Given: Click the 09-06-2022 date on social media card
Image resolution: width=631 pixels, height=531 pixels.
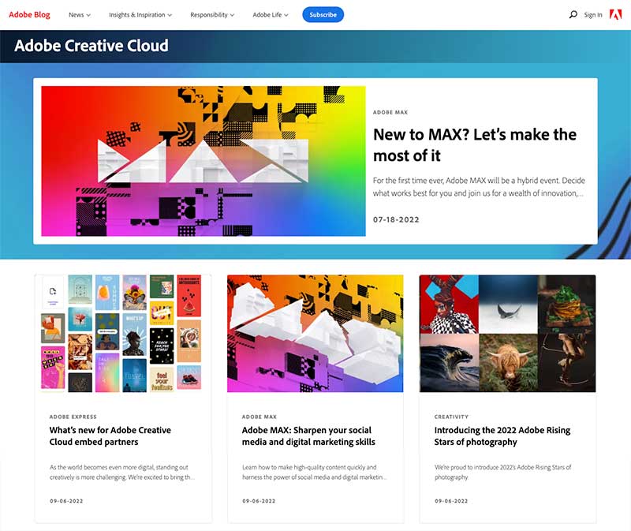Looking at the screenshot, I should point(259,501).
